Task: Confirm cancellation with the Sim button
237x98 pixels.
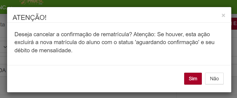Action: (193, 78)
